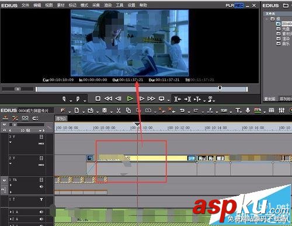Start playback with the green Play button
The image size is (292, 226).
[x=130, y=99]
